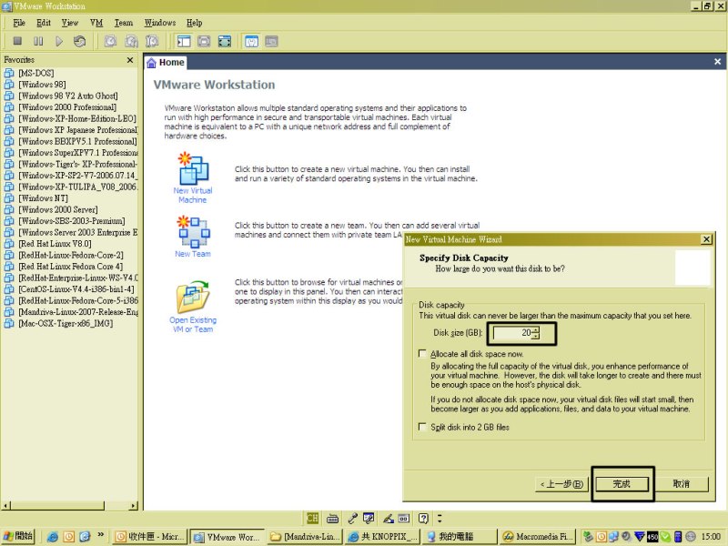Open 我的電腦 taskbar window
The height and width of the screenshot is (546, 728).
(x=459, y=537)
